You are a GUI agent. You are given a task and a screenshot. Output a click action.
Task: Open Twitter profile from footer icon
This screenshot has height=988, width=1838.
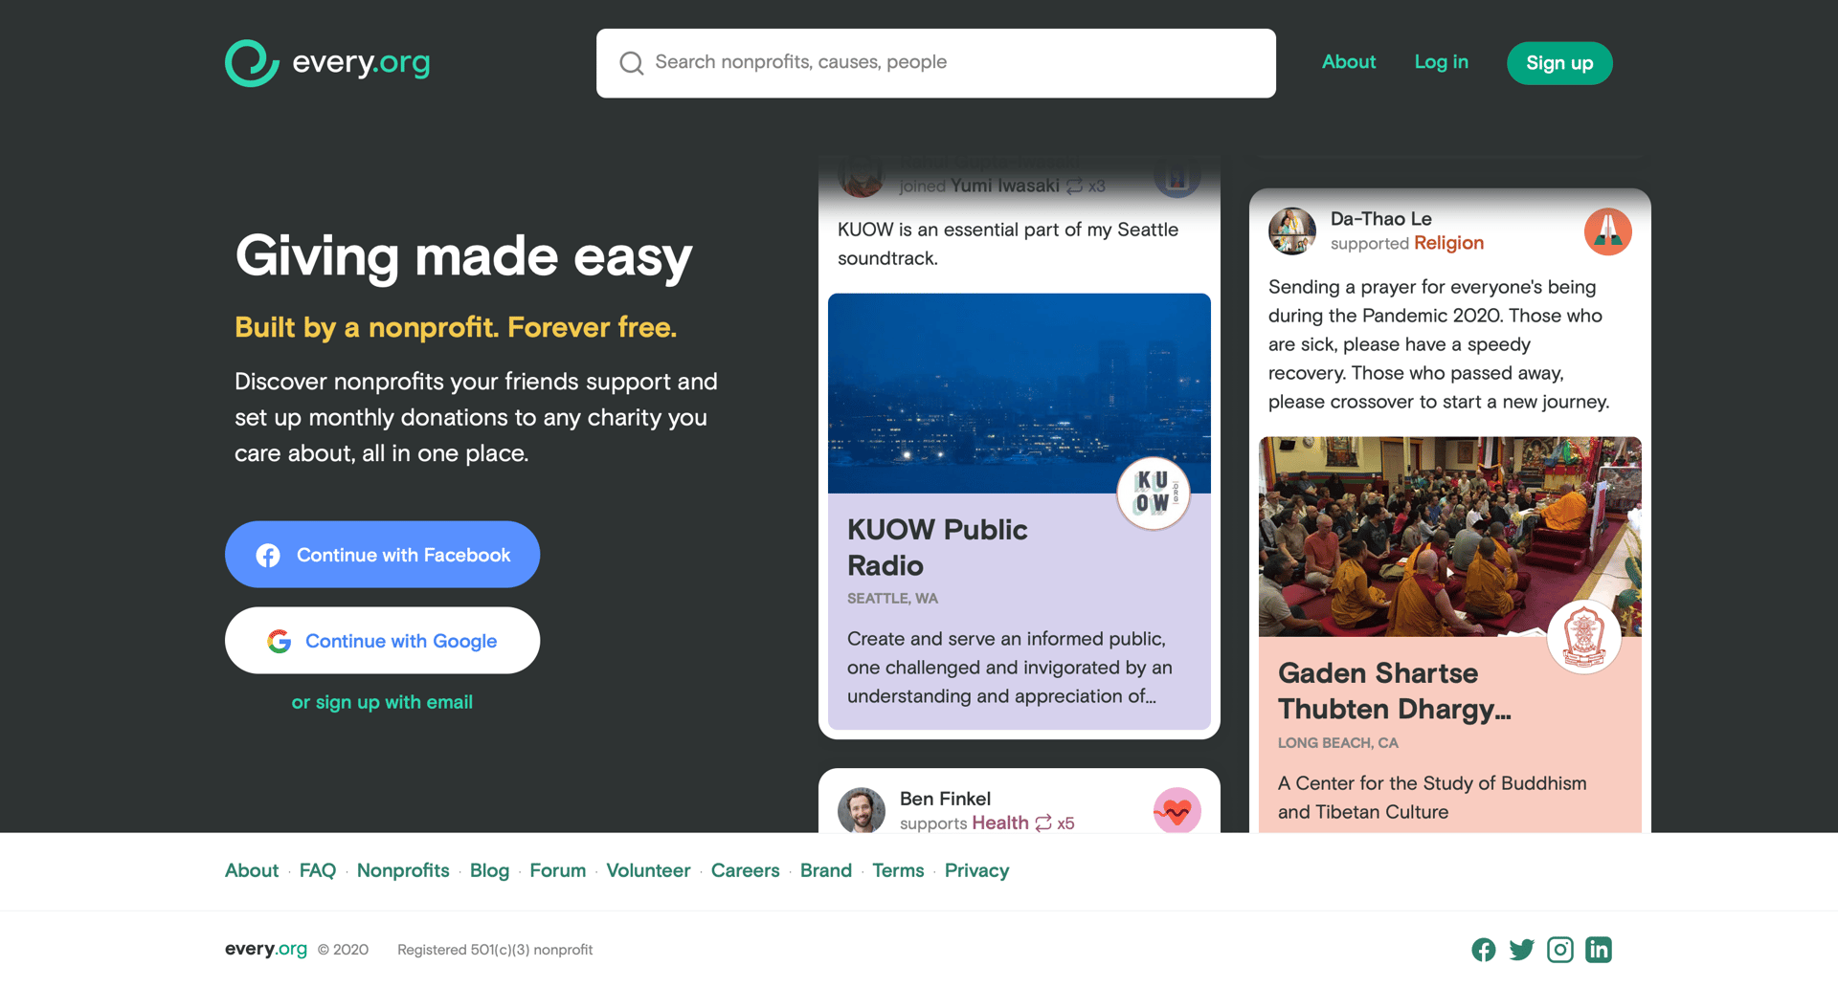click(1521, 950)
